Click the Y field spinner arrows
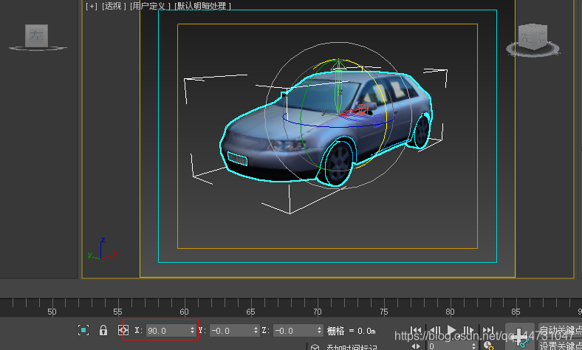Viewport: 582px width, 350px height. click(x=256, y=330)
